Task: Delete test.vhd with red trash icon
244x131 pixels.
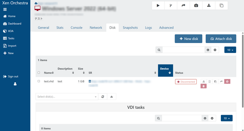Action: tap(204, 86)
